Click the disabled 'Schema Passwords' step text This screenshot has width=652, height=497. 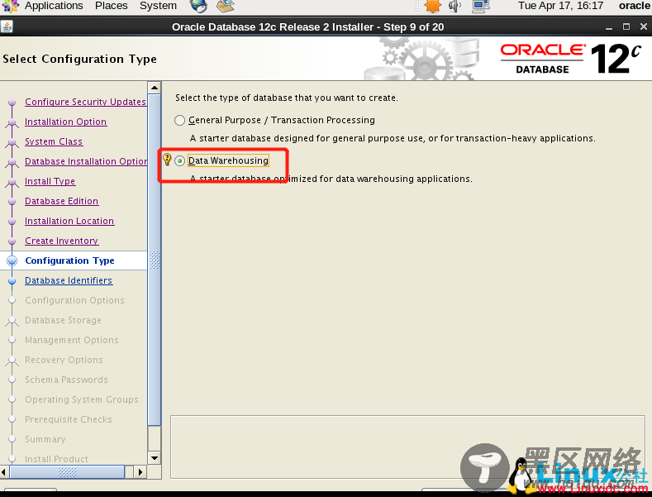pyautogui.click(x=66, y=380)
